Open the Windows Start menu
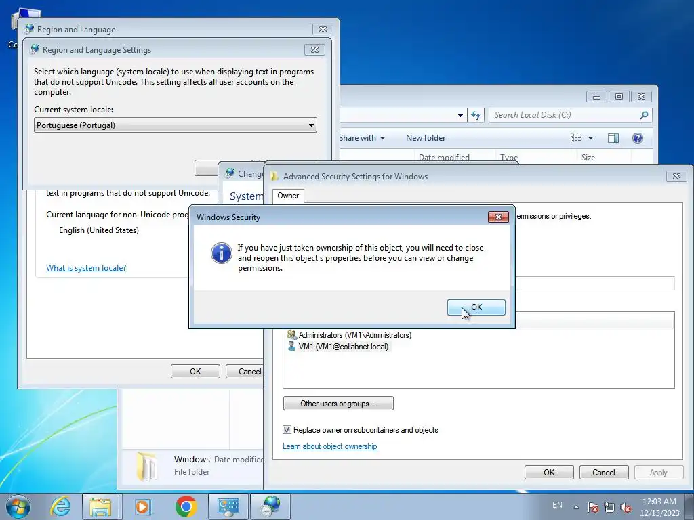The width and height of the screenshot is (694, 520). tap(18, 506)
